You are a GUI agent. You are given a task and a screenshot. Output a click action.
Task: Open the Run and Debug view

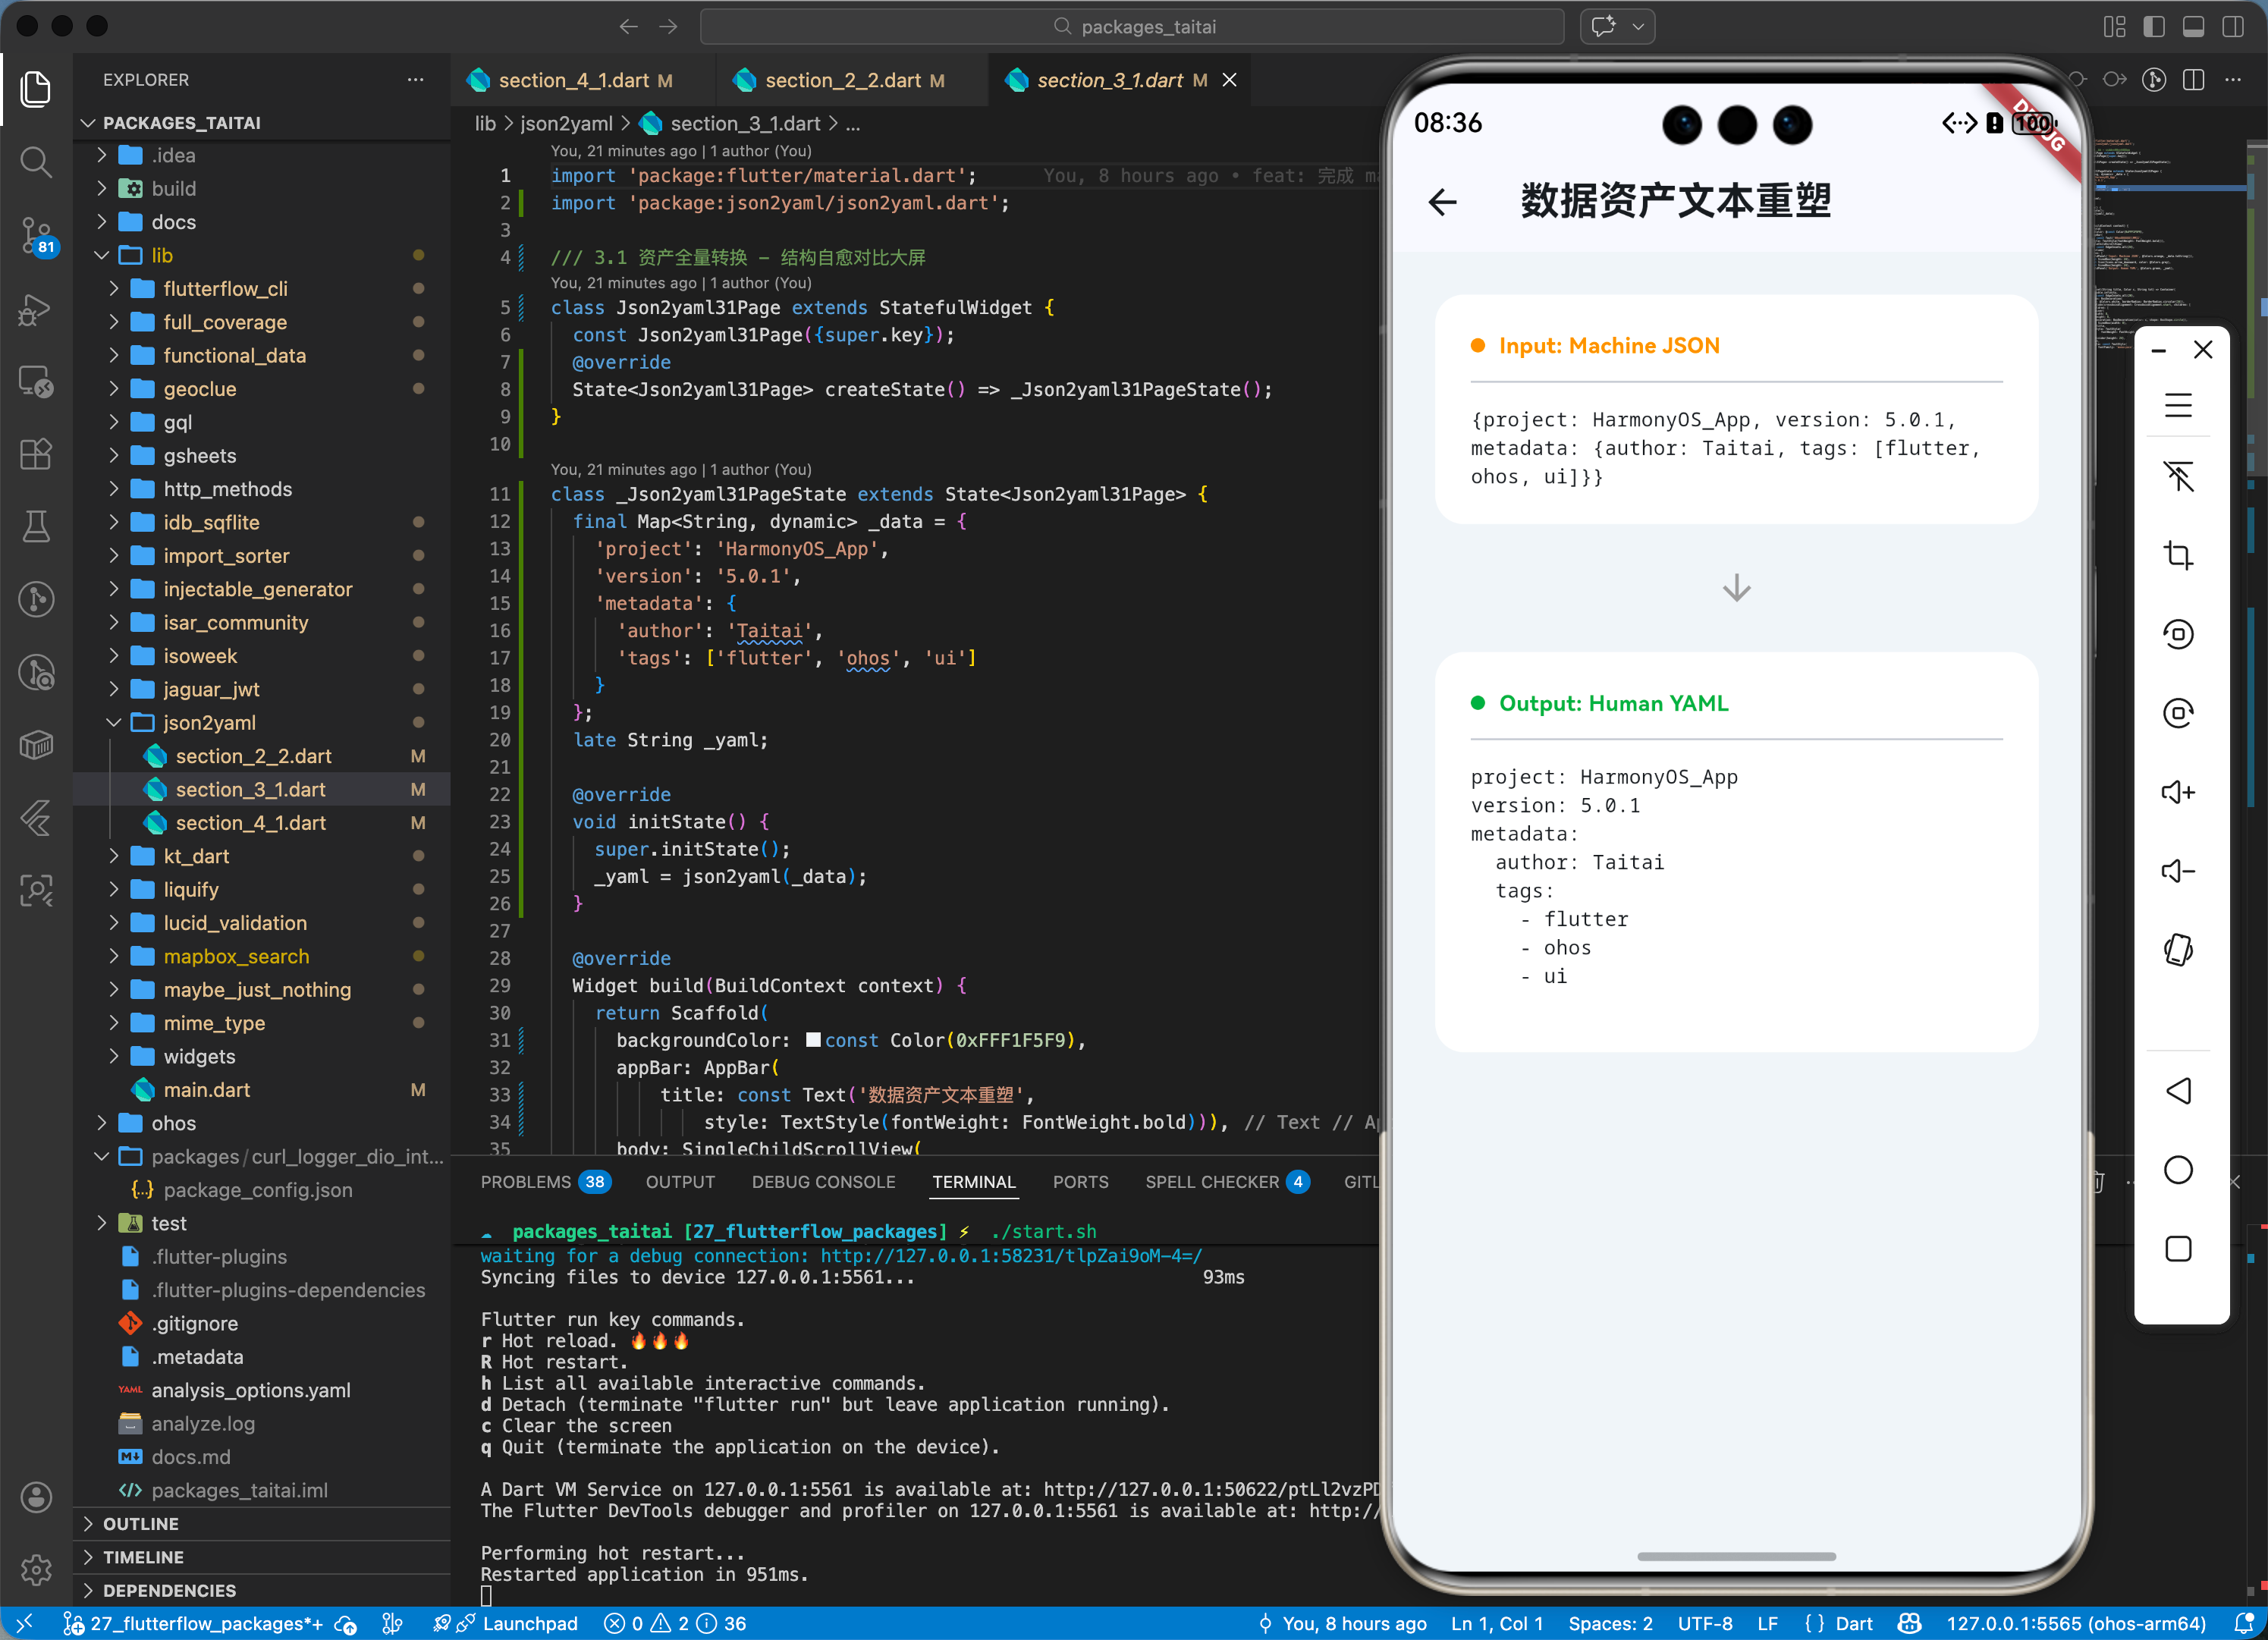36,310
